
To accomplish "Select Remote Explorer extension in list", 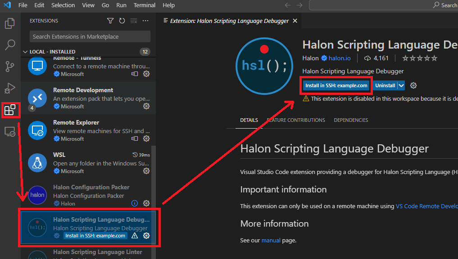I will click(88, 130).
